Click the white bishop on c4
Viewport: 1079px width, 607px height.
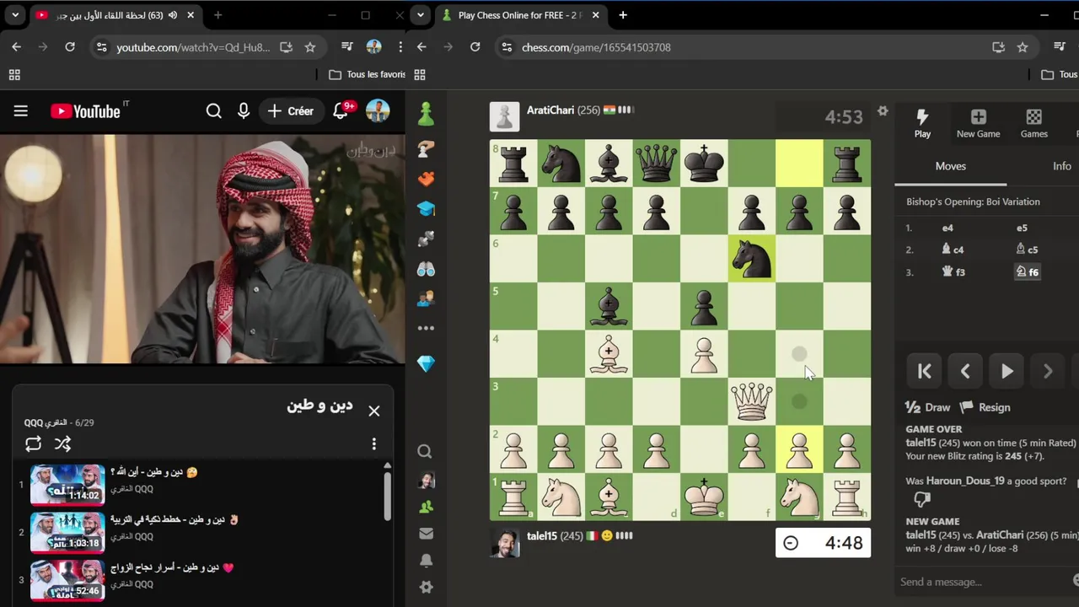click(x=609, y=354)
